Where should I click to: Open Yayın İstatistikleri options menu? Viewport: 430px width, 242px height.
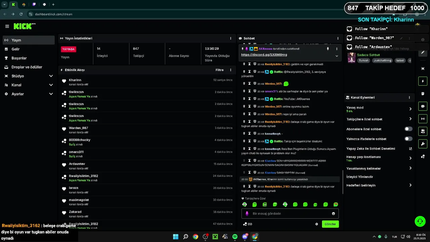click(x=230, y=38)
